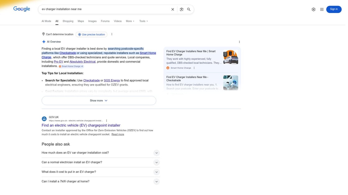
Task: Switch to Images tab
Action: [x=92, y=21]
